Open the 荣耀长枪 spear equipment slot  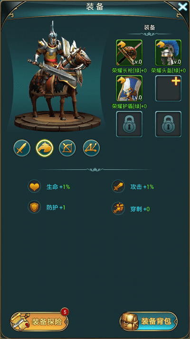pos(129,52)
